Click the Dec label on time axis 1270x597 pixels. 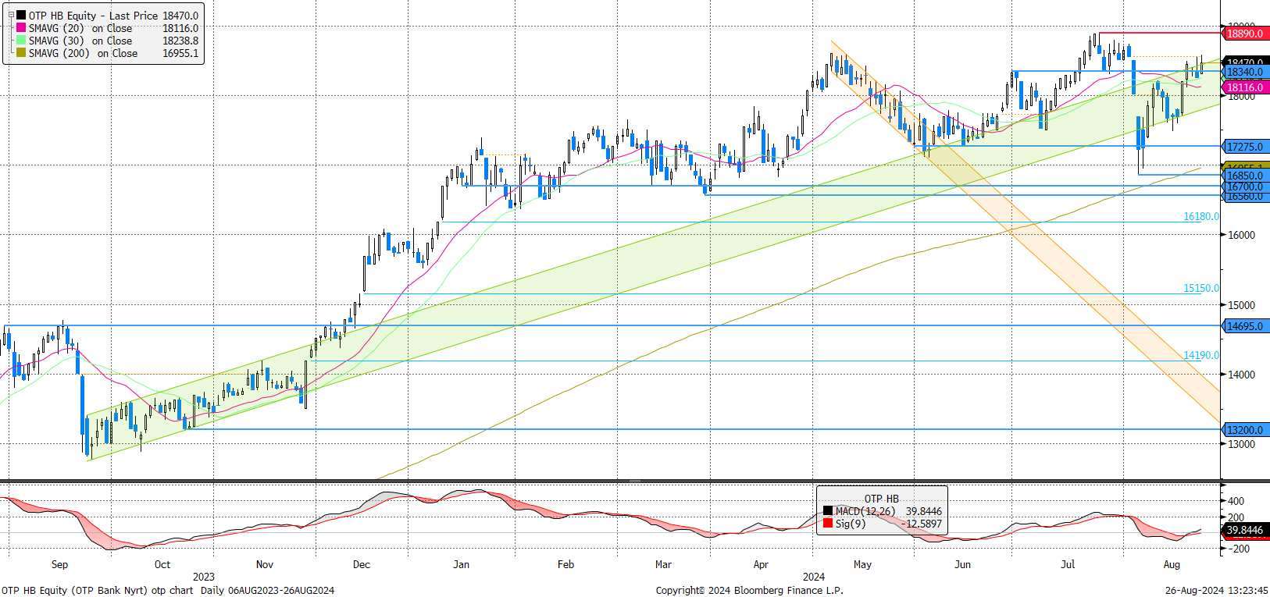(362, 564)
